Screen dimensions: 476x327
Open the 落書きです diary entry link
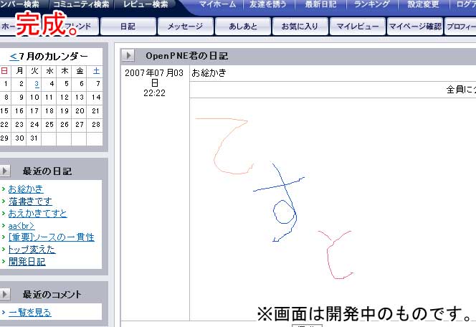pyautogui.click(x=30, y=202)
